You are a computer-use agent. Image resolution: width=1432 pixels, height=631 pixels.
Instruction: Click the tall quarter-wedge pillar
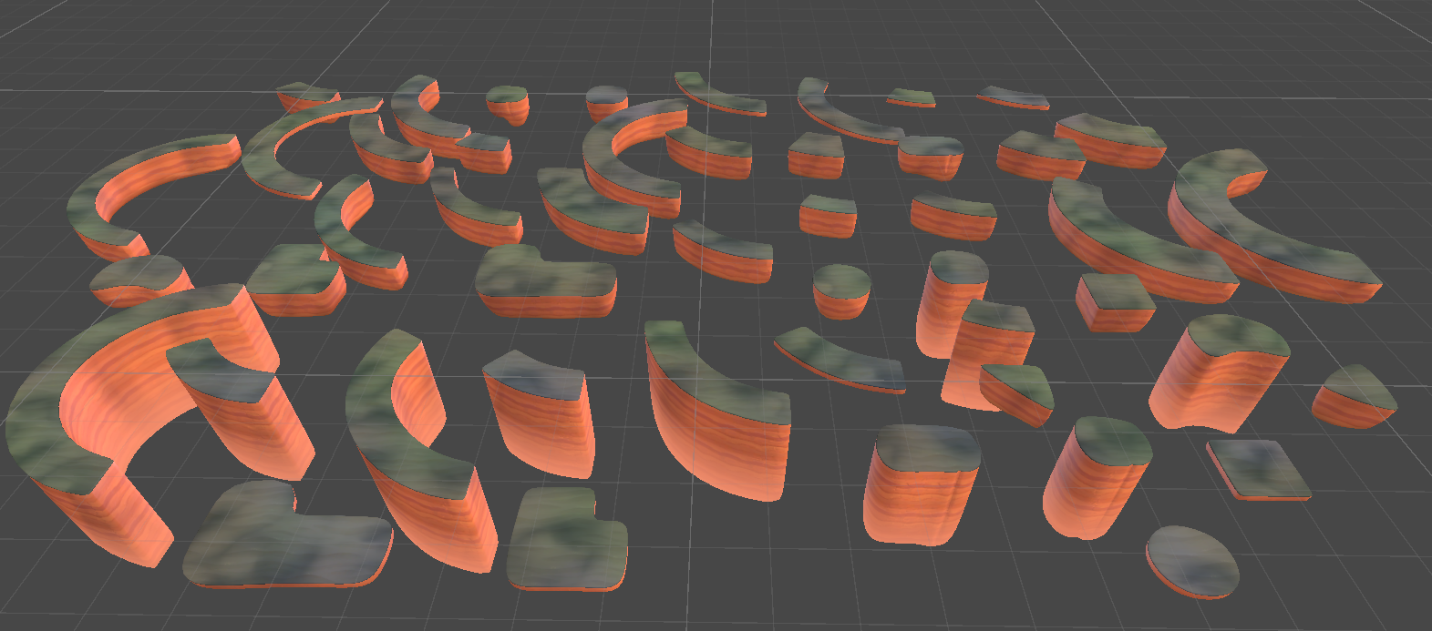point(537,413)
